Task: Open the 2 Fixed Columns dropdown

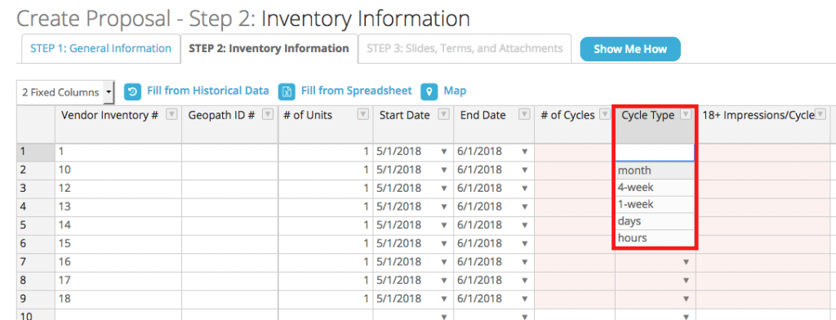Action: click(65, 92)
